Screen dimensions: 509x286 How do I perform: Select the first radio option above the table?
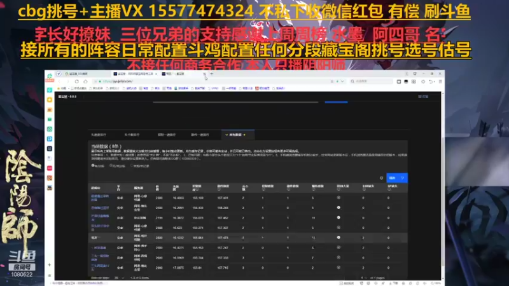pos(93,166)
